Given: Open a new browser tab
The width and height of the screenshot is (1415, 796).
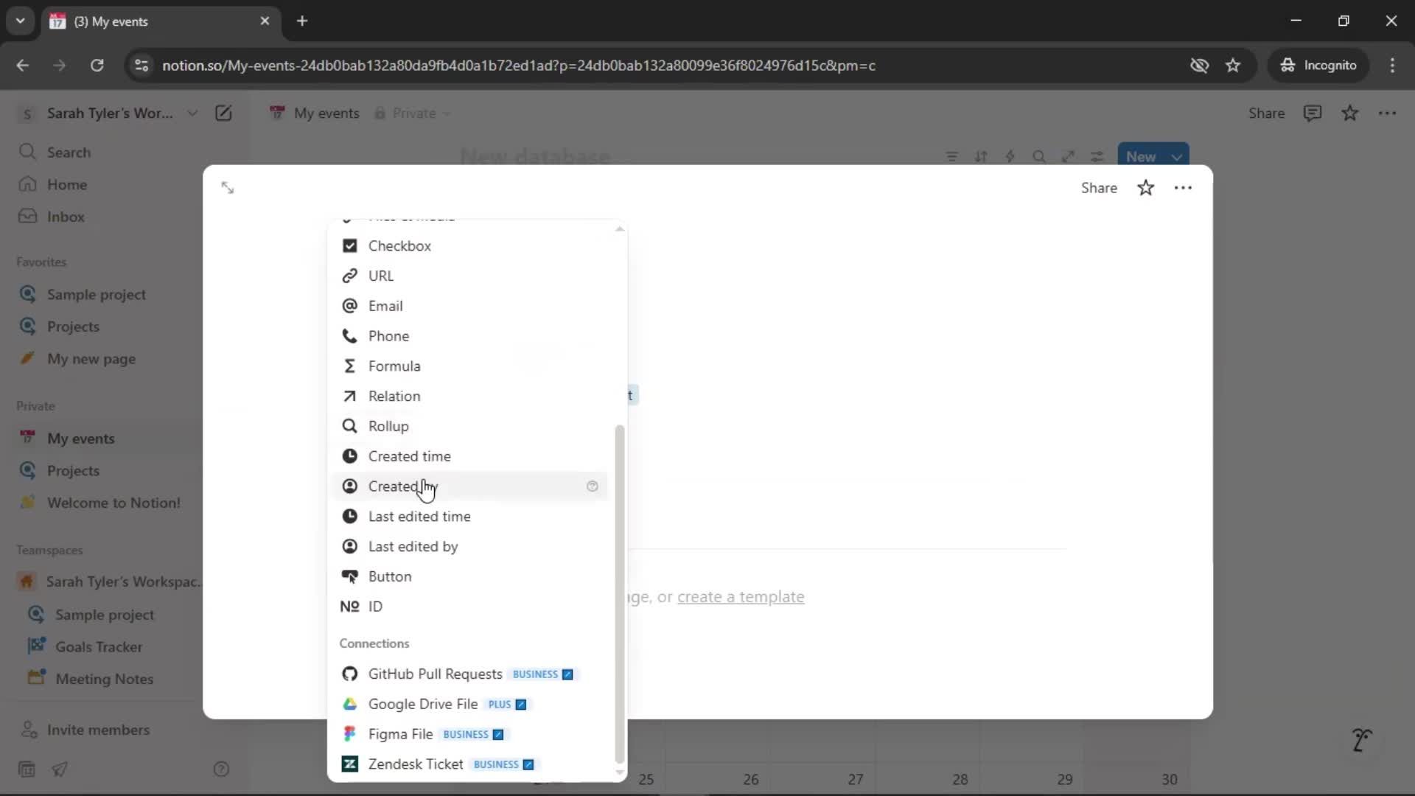Looking at the screenshot, I should (302, 21).
